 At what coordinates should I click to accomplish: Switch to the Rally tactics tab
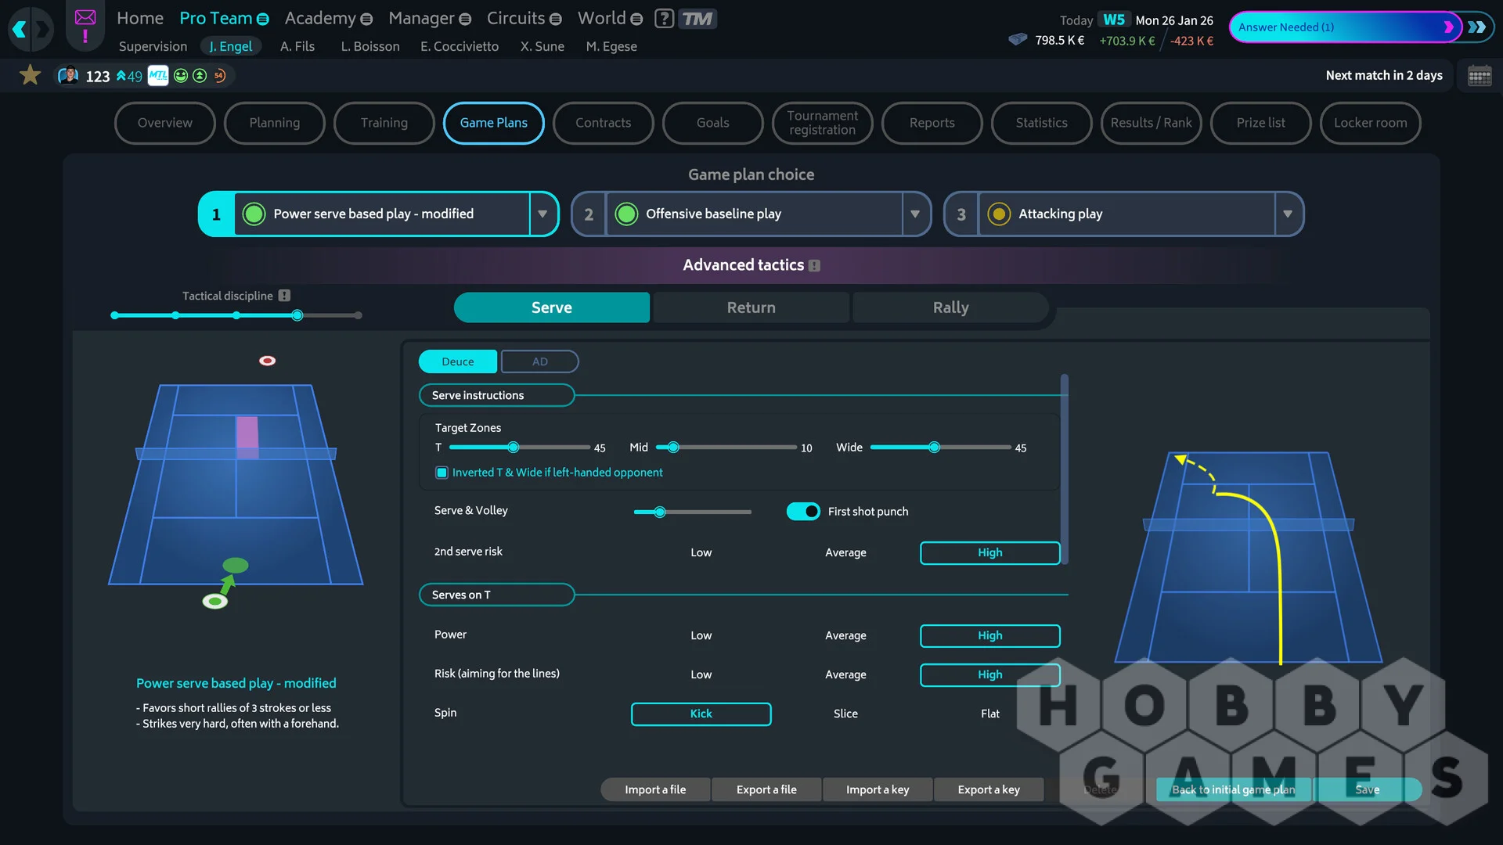click(x=950, y=307)
